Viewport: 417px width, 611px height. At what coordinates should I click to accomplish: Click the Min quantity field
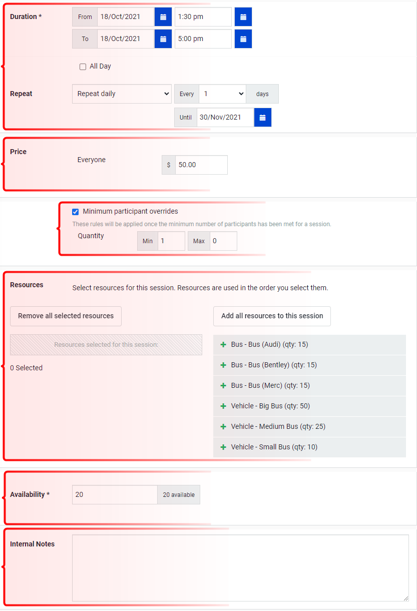pos(171,241)
